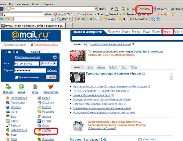Click the Пароль password field
The image size is (183, 141).
30,70
